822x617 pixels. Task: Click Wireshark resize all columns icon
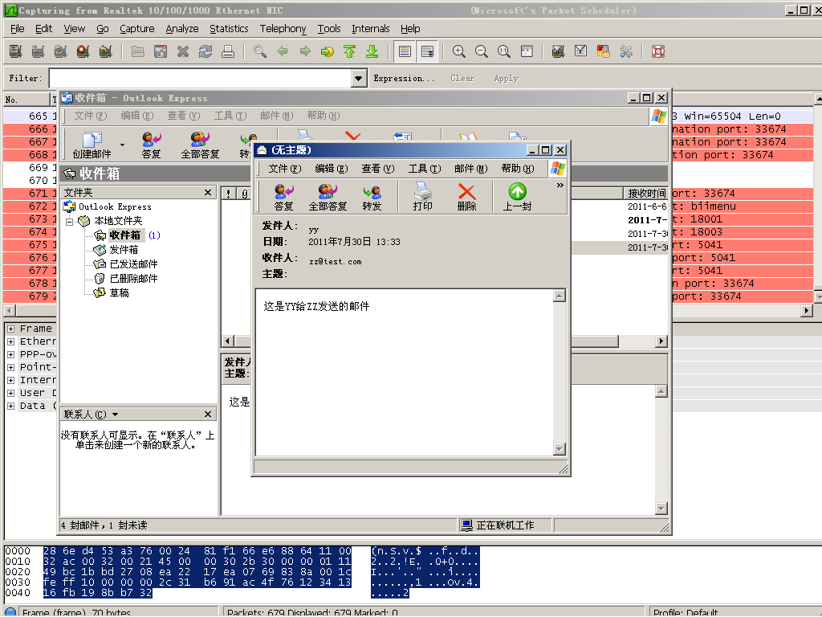(527, 51)
